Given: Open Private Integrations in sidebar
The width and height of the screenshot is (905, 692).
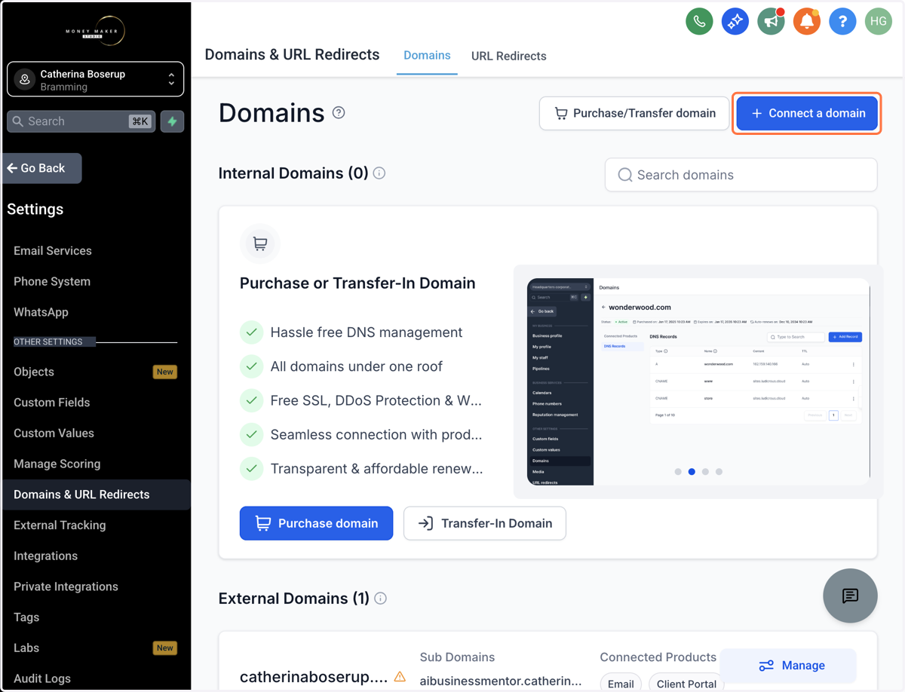Looking at the screenshot, I should click(x=66, y=586).
